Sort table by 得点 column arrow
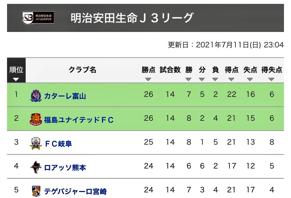The width and height of the screenshot is (291, 198). tap(231, 79)
